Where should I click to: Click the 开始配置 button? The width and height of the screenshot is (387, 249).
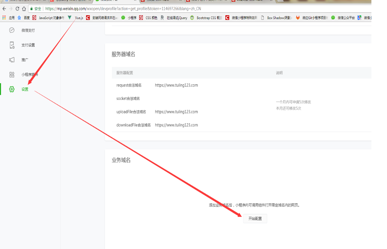pos(255,219)
